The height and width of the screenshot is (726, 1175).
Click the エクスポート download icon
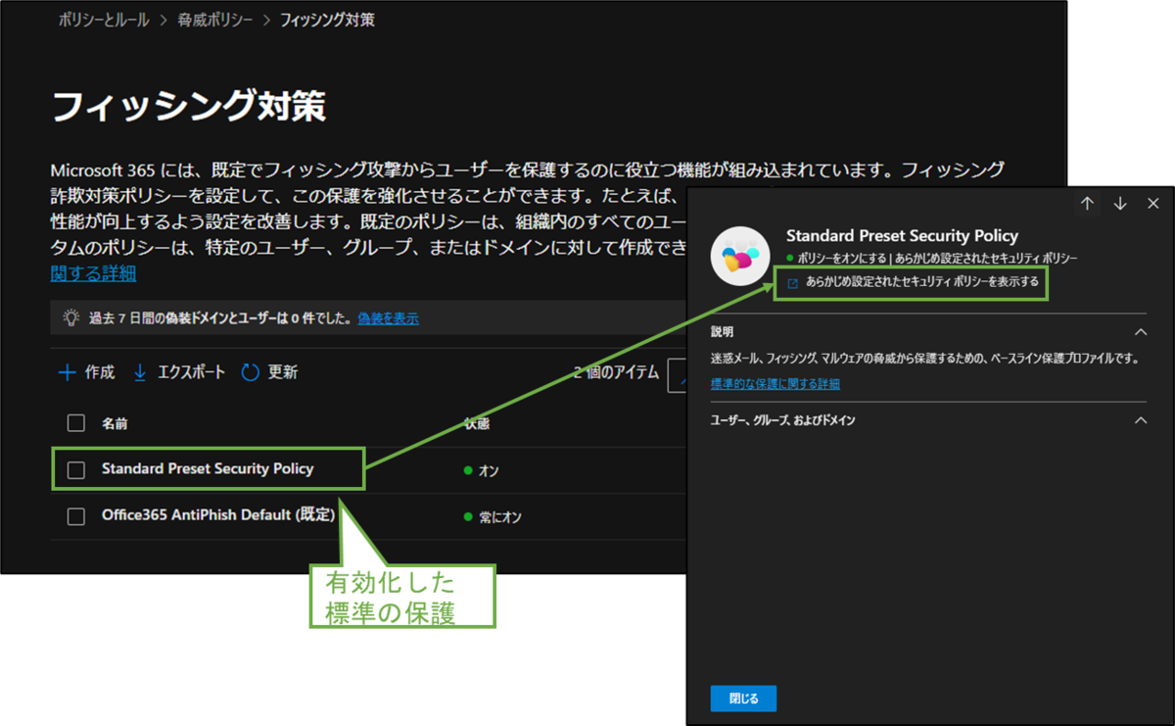tap(139, 372)
